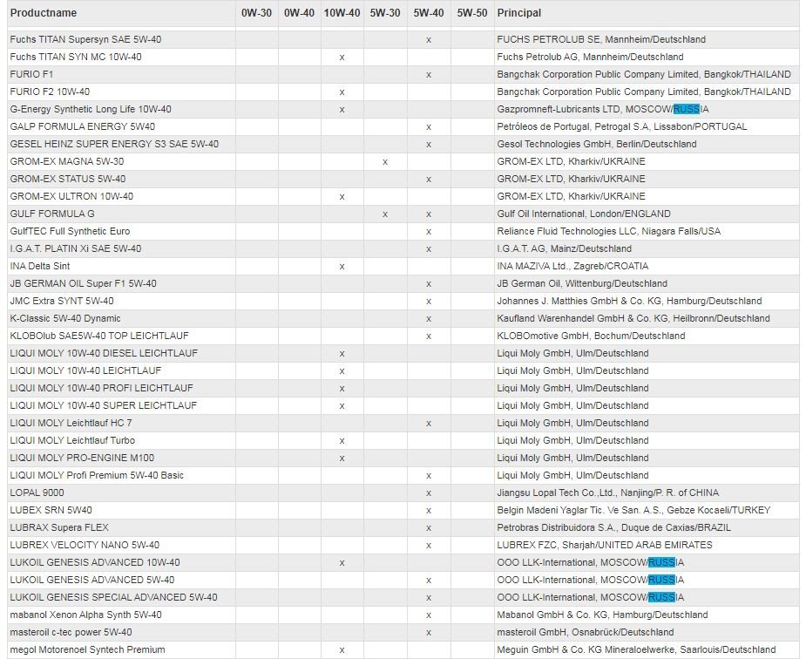Select the INA Delta Sint product name
The image size is (806, 659).
pos(39,267)
